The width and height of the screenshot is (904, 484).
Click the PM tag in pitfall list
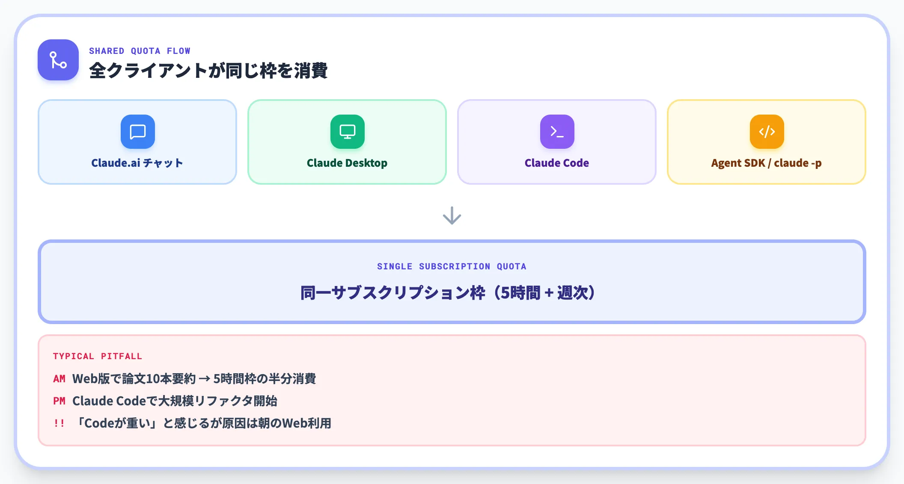(x=59, y=401)
